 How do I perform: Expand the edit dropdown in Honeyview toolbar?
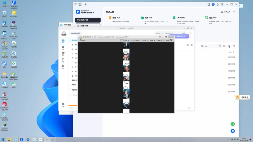pyautogui.click(x=152, y=40)
